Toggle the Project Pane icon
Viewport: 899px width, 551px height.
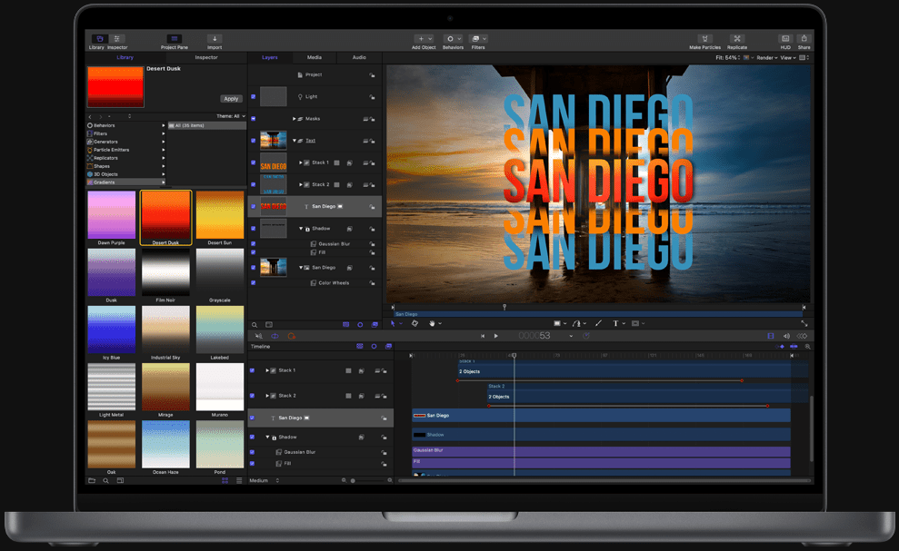(x=175, y=39)
